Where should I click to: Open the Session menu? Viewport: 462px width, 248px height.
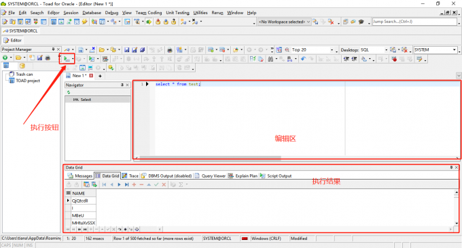71,13
